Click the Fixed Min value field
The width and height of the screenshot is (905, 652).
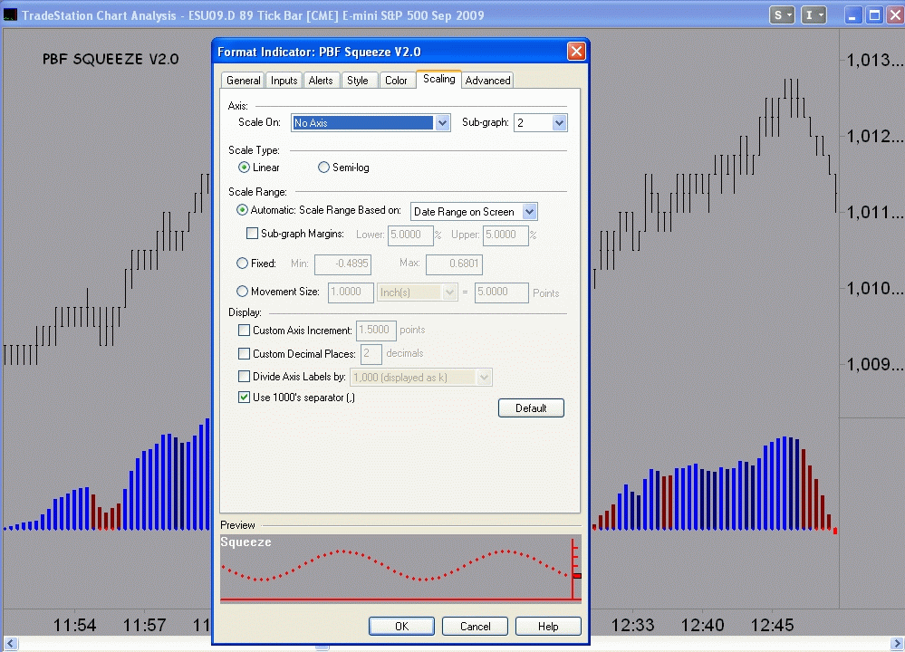click(342, 264)
